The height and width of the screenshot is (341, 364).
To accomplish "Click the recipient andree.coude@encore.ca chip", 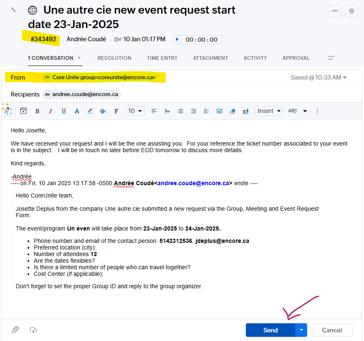I will (82, 94).
